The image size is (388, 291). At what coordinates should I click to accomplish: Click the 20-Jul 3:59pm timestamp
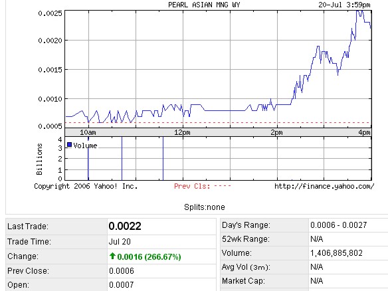coord(344,5)
